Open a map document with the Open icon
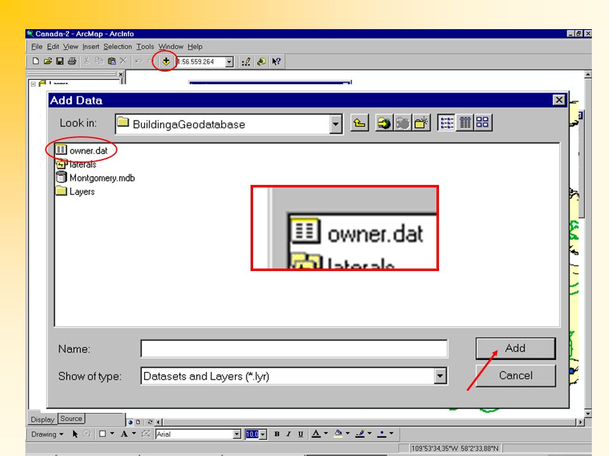Screen dimensions: 609x456 [x=48, y=61]
